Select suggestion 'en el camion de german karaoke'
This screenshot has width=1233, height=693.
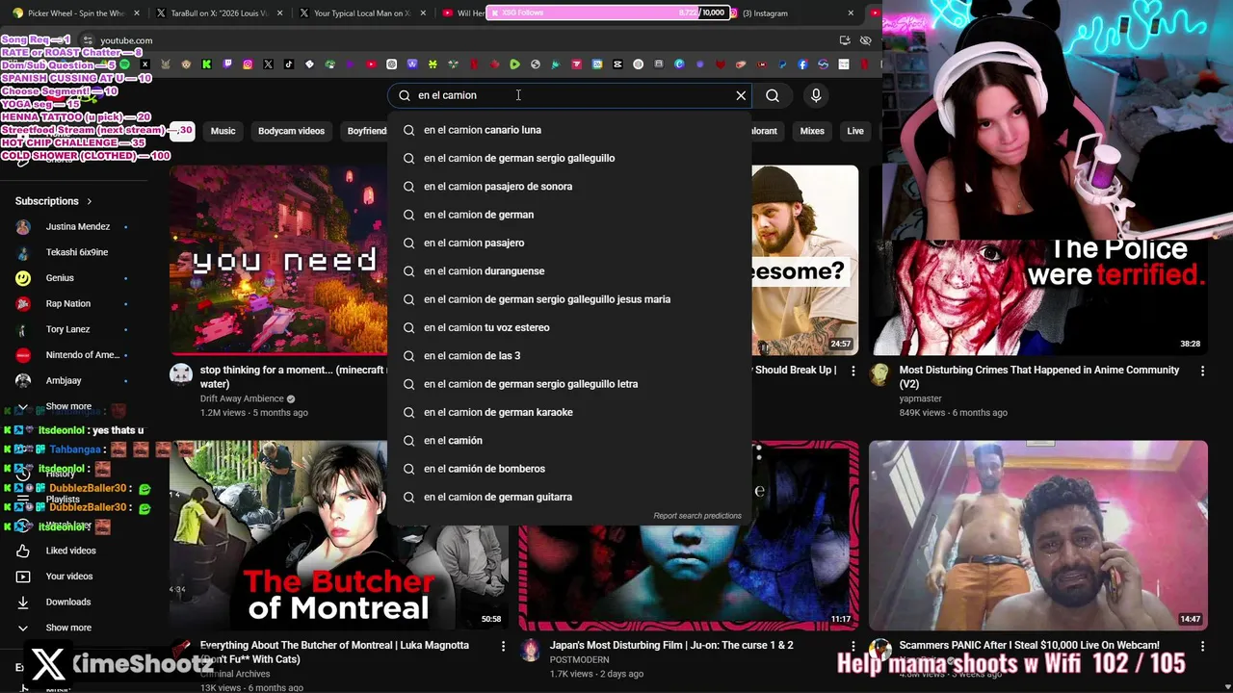coord(569,412)
